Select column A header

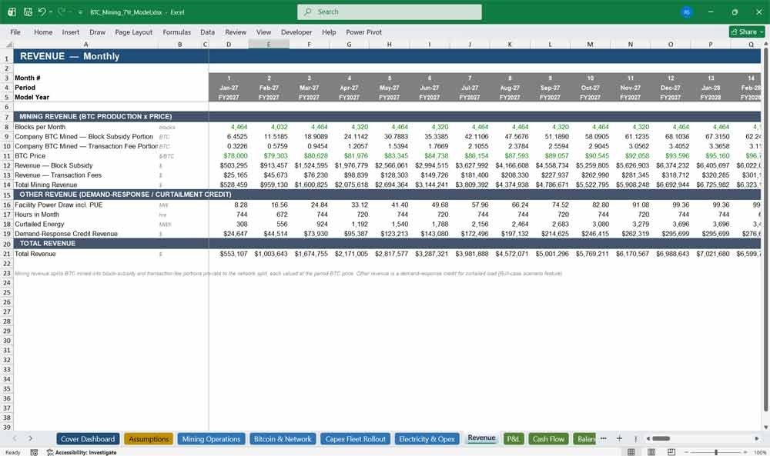point(86,45)
